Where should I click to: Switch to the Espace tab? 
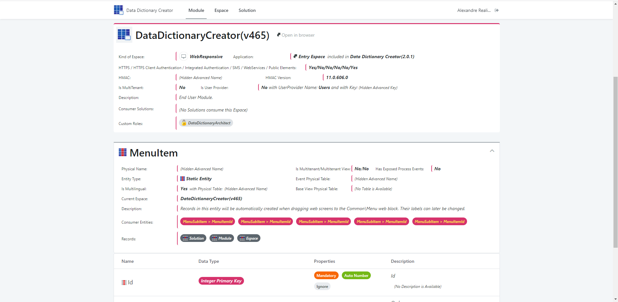[221, 10]
